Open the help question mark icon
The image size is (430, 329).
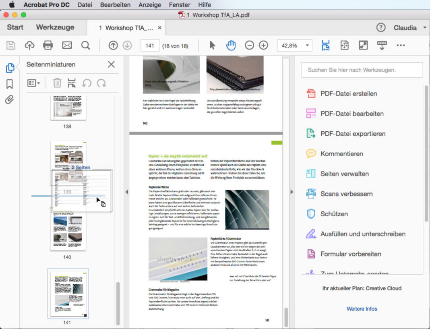coord(380,27)
